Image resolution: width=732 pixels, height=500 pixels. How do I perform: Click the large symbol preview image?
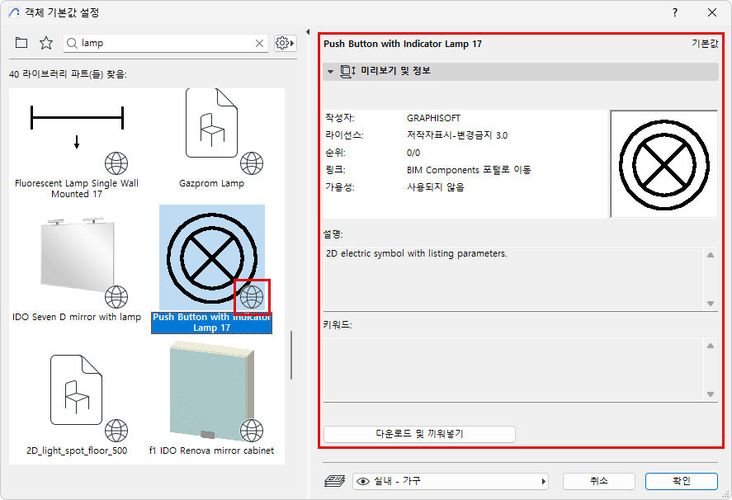click(x=664, y=164)
